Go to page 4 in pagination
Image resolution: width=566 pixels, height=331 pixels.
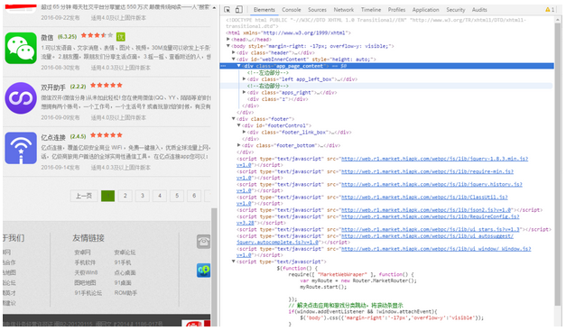(160, 196)
